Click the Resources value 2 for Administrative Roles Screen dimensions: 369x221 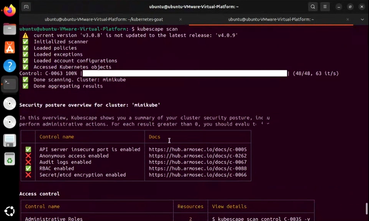coord(190,219)
